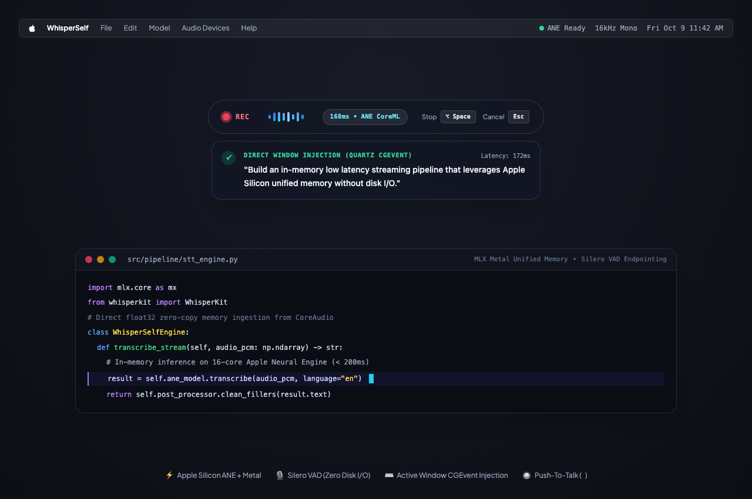Open the File menu
Viewport: 752px width, 499px height.
coord(106,28)
